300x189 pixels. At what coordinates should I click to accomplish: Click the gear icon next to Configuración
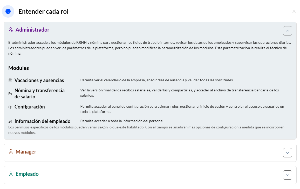10,107
